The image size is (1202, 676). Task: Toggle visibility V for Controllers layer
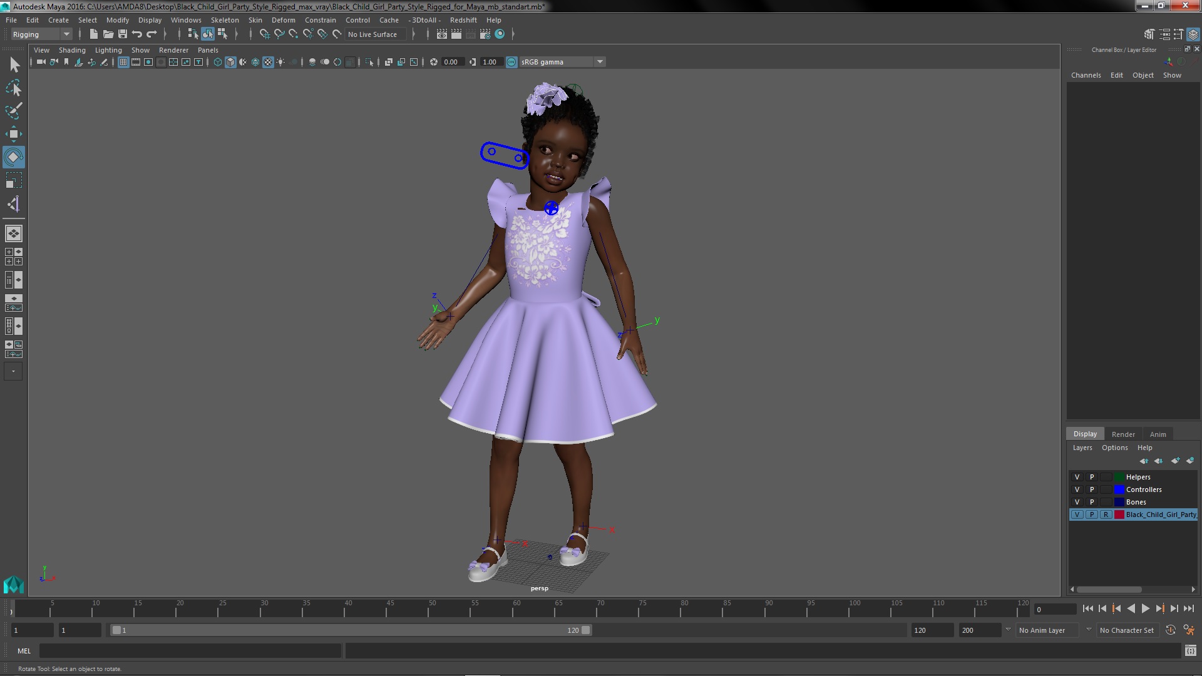[1077, 489]
